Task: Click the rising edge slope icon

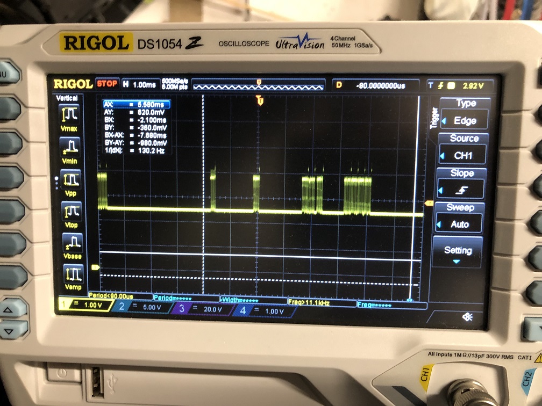Action: [x=461, y=190]
